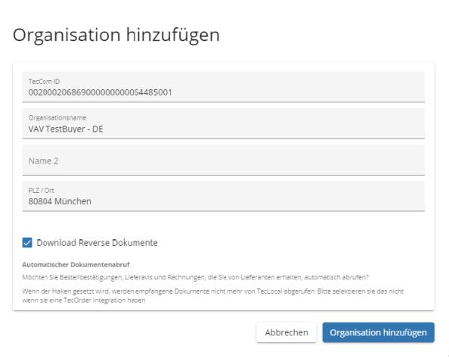Click the Wenn der Haken gesetzt wird note

(x=212, y=296)
